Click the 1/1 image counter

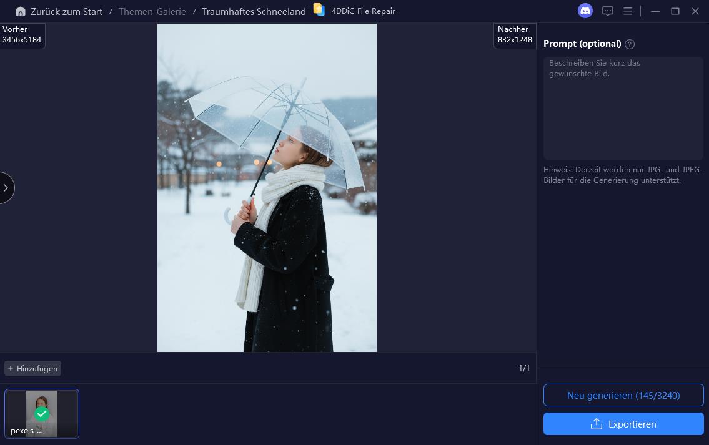click(524, 368)
